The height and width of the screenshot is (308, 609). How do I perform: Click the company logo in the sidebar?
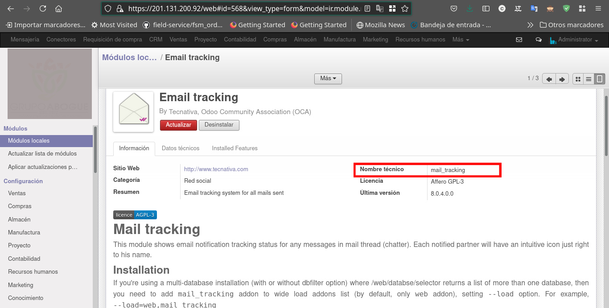click(49, 84)
